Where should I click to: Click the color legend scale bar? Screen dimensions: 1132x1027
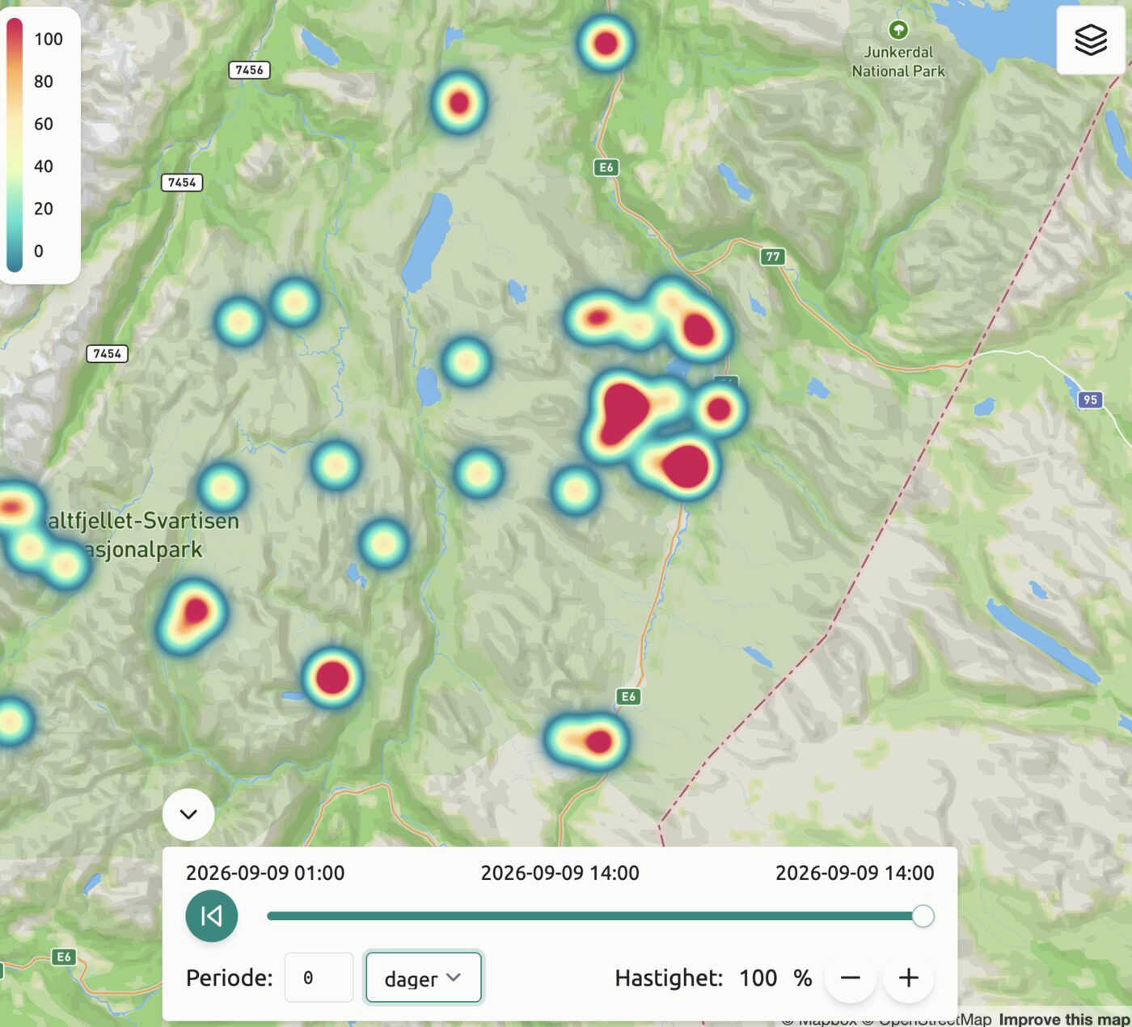point(15,144)
